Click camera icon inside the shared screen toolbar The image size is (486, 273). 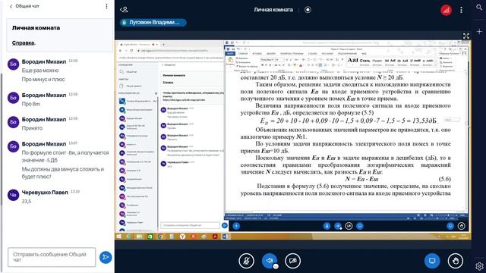pyautogui.click(x=349, y=226)
